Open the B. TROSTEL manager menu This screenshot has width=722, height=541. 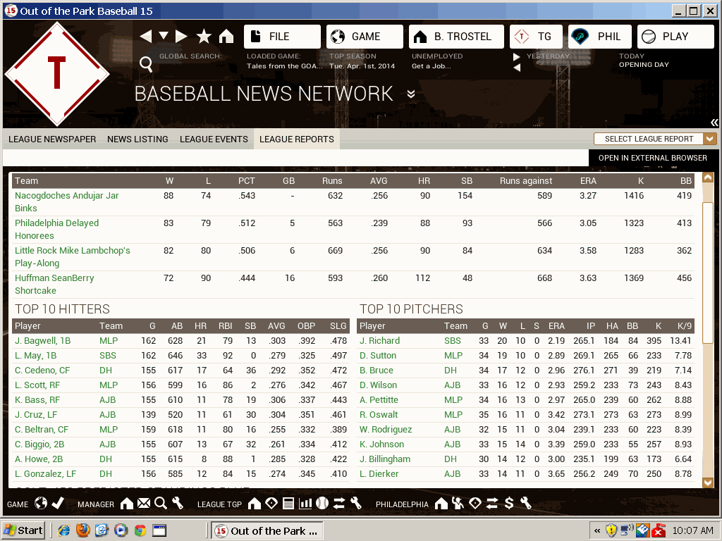coord(456,37)
